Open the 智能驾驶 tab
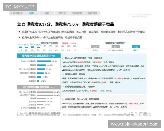Image resolution: width=164 pixels, height=131 pixels. [x=92, y=13]
